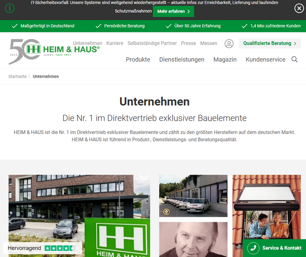
Task: Click the checkmark icon beside 'Über 50 Jahre Erfahrung'
Action: (x=168, y=26)
